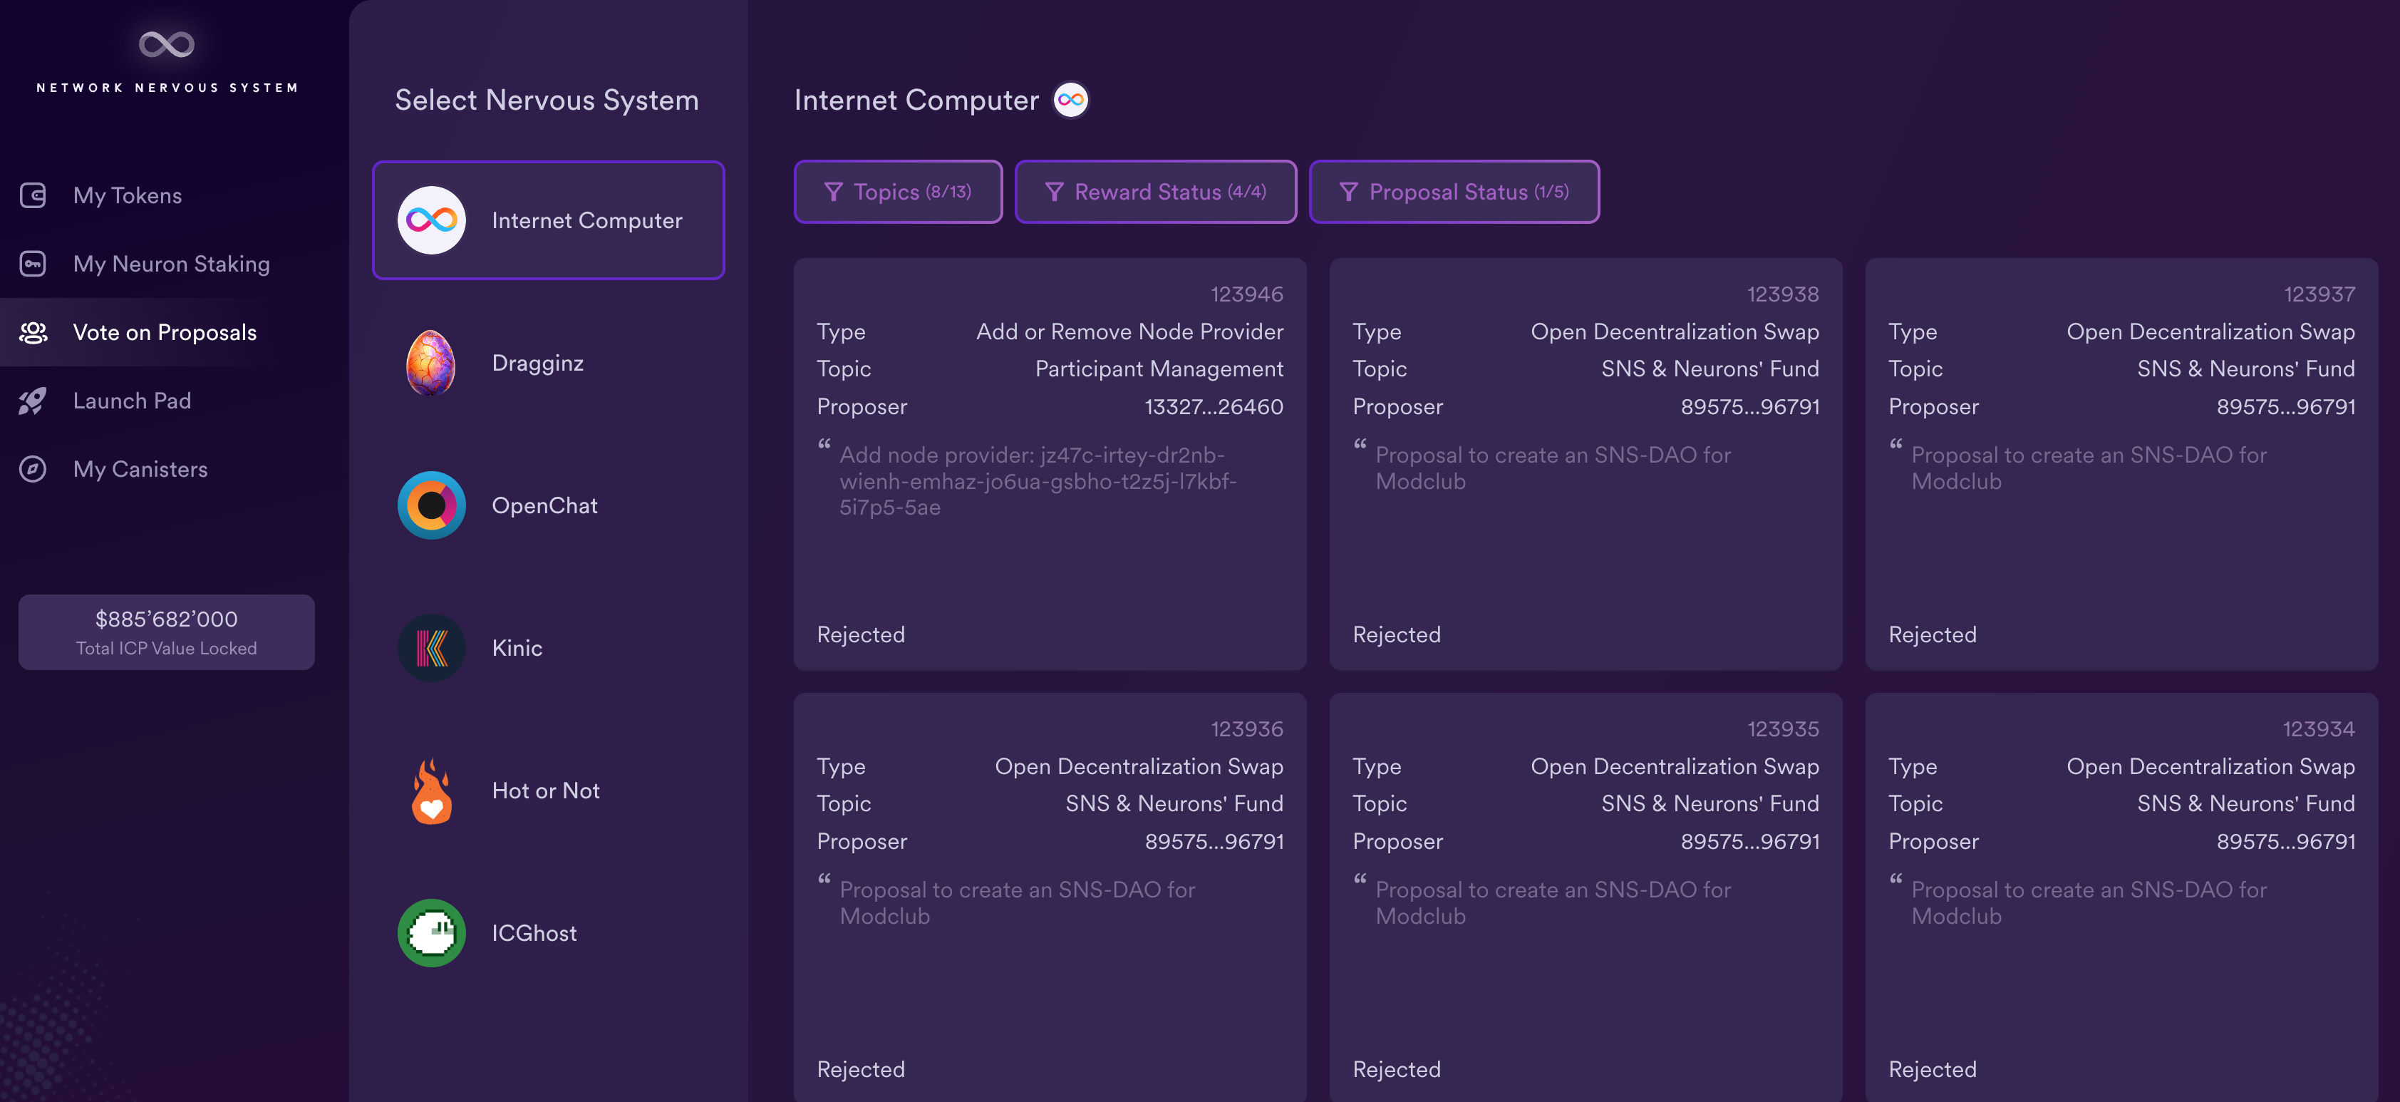2400x1102 pixels.
Task: Click the Launch Pad rocket icon
Action: [33, 401]
